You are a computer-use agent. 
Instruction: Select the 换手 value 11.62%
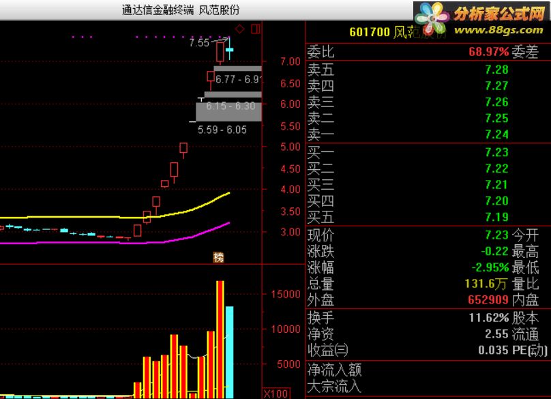click(489, 318)
